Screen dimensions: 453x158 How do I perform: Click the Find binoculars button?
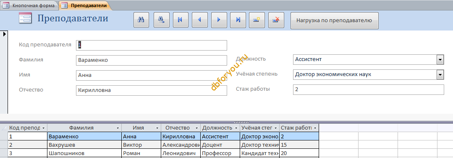(x=141, y=20)
